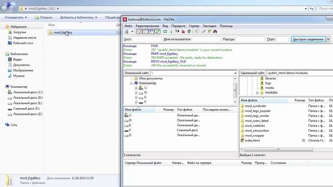Toggle directory comparison icon

pyautogui.click(x=203, y=32)
